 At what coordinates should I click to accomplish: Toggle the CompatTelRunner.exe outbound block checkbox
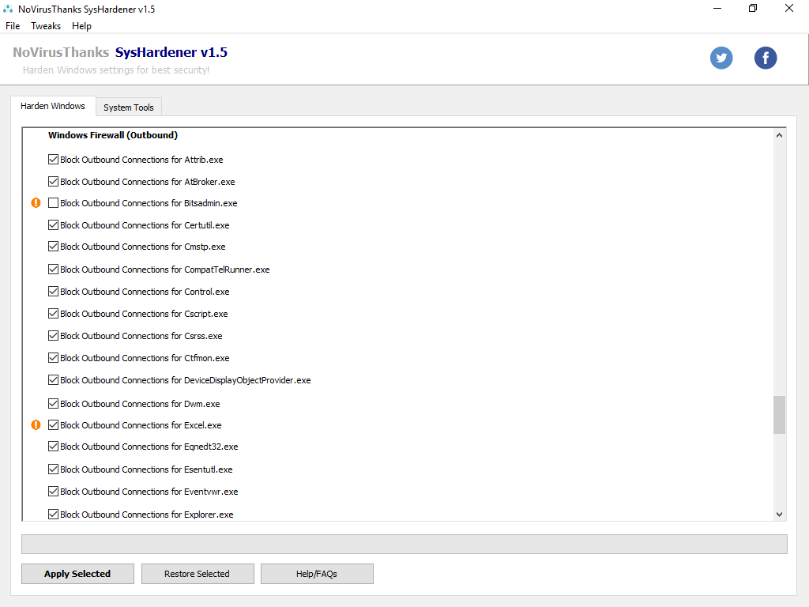(53, 269)
